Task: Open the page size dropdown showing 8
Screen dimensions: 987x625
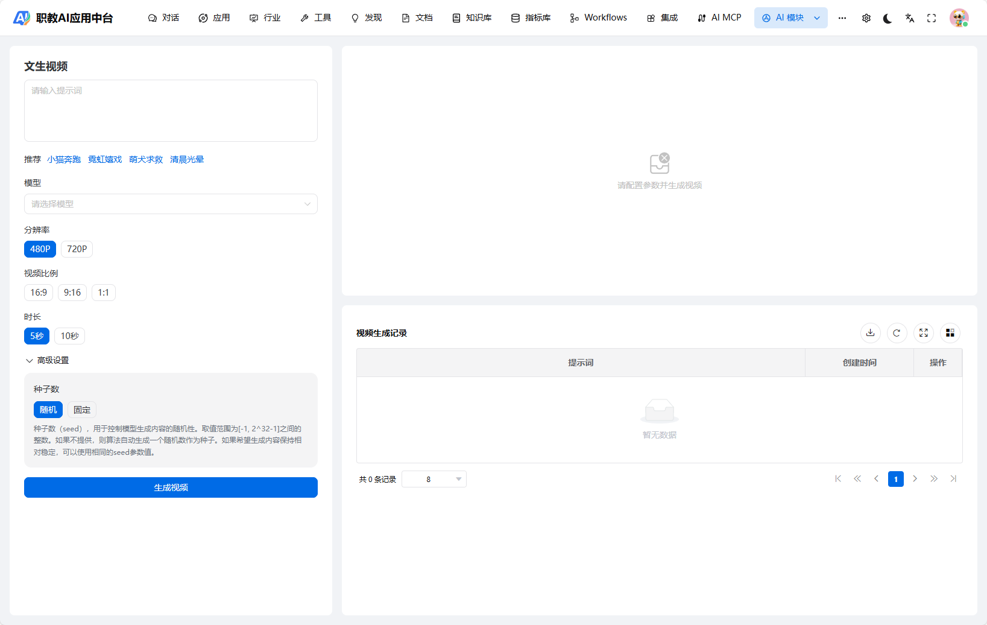Action: tap(434, 478)
